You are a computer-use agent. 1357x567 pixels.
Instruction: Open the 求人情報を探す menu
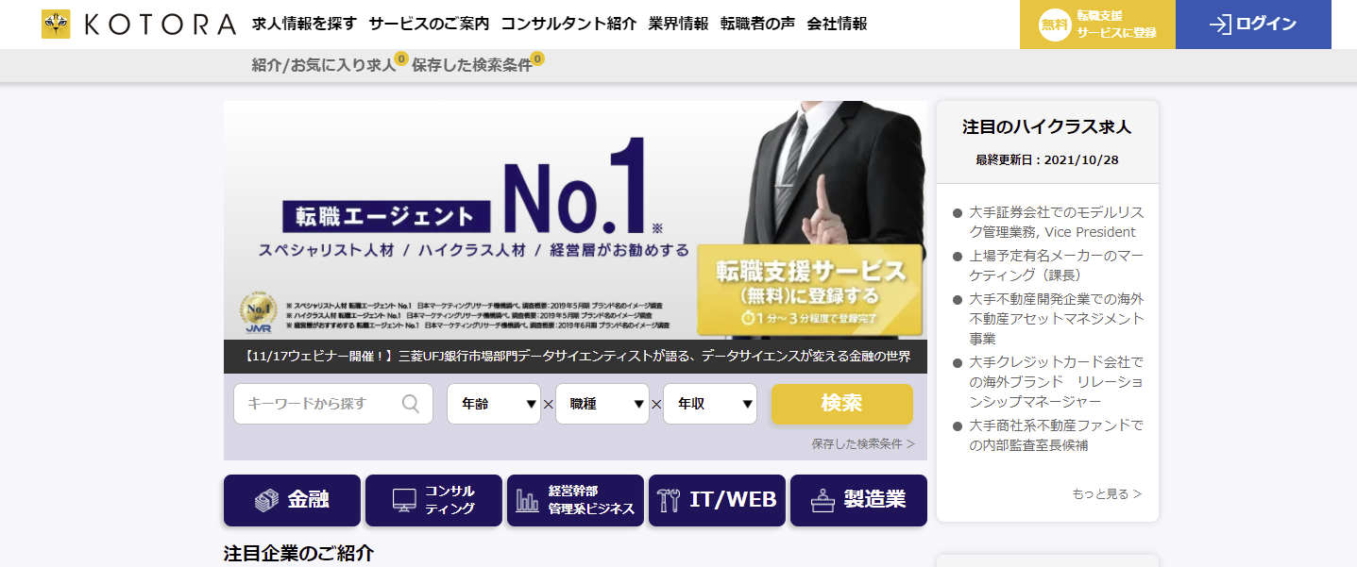pos(304,24)
